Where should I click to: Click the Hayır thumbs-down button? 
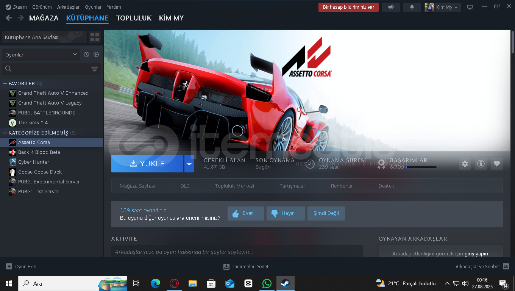(286, 213)
